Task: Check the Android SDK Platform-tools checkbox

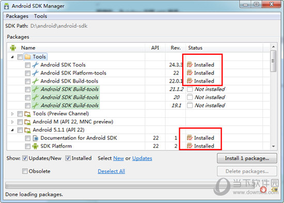Action: 28,73
